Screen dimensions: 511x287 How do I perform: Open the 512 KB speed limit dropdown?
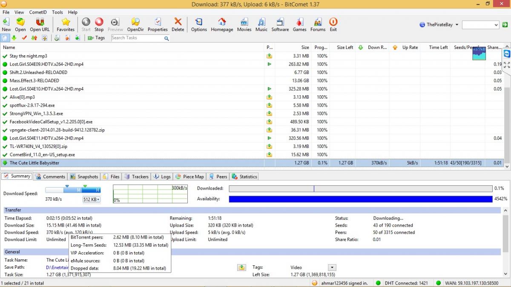click(92, 199)
